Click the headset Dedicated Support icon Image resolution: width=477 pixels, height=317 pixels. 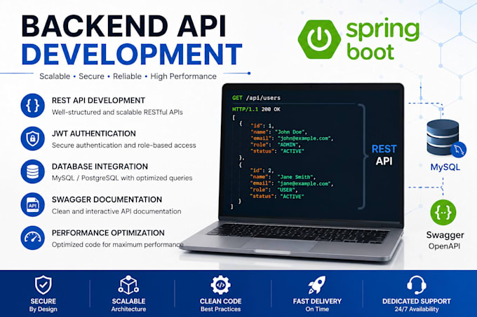pyautogui.click(x=417, y=285)
